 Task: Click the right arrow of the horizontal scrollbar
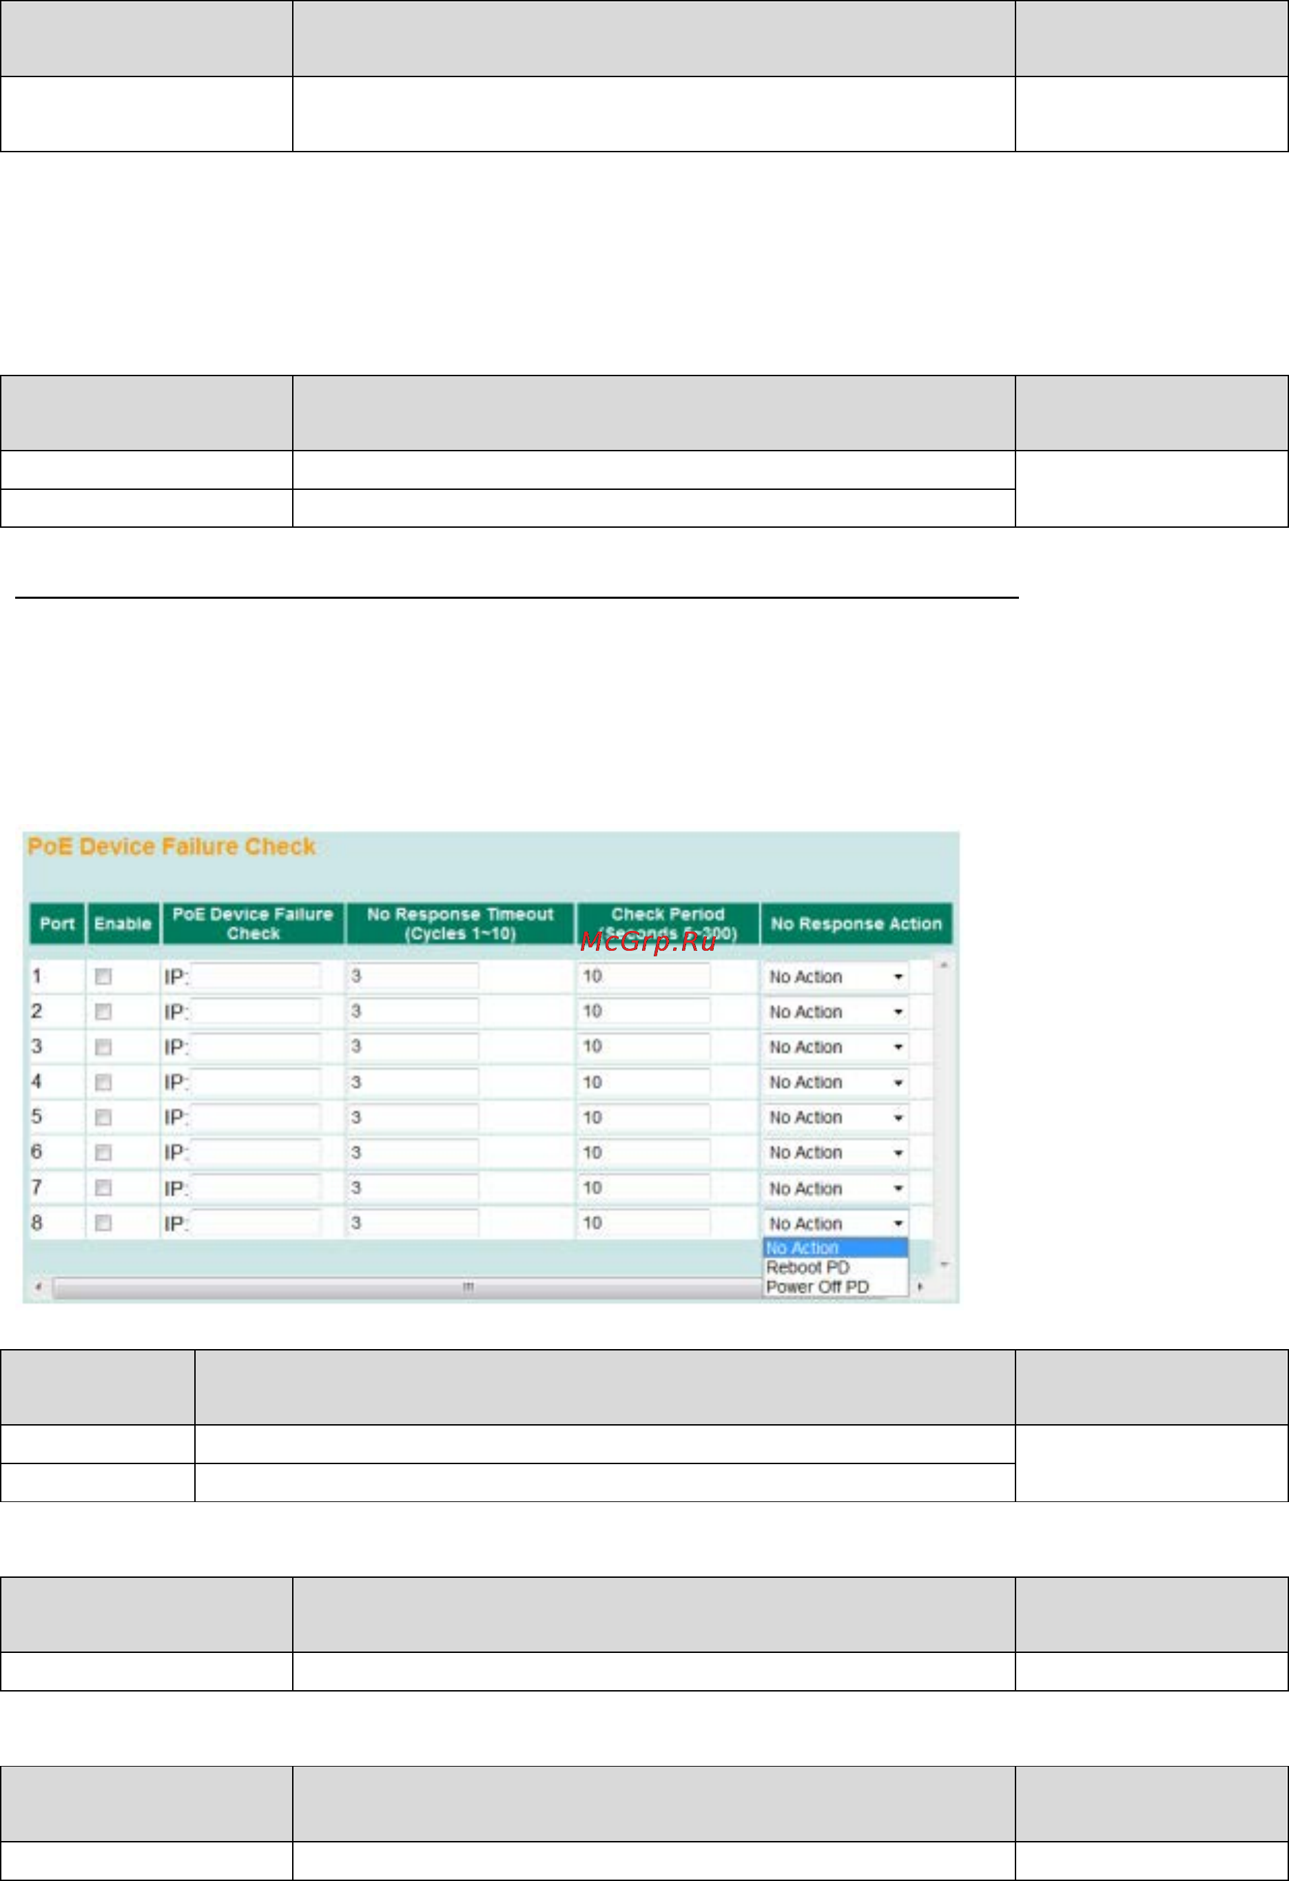[921, 1287]
